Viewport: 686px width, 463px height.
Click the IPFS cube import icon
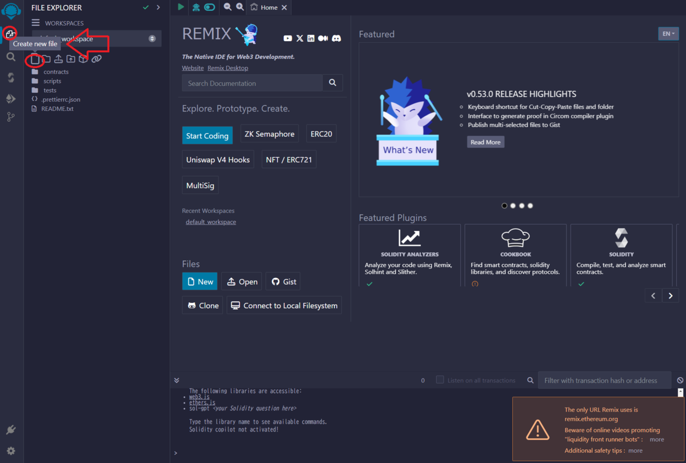pyautogui.click(x=83, y=59)
